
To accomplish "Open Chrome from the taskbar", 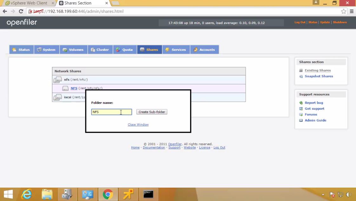I will click(108, 194).
